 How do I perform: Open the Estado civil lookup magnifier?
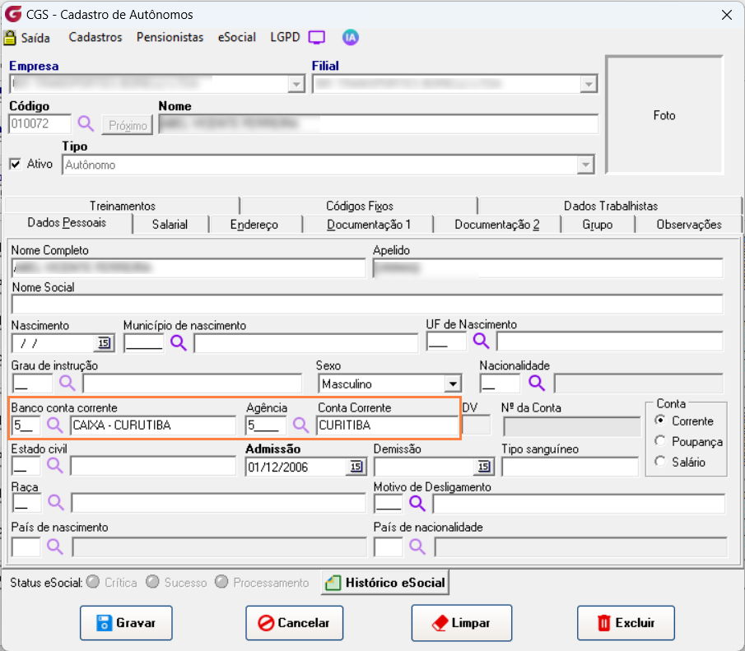(x=54, y=466)
